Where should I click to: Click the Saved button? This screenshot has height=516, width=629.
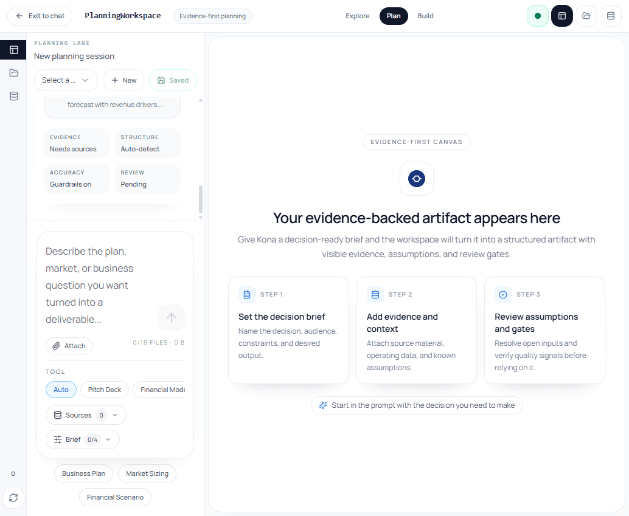pos(173,80)
